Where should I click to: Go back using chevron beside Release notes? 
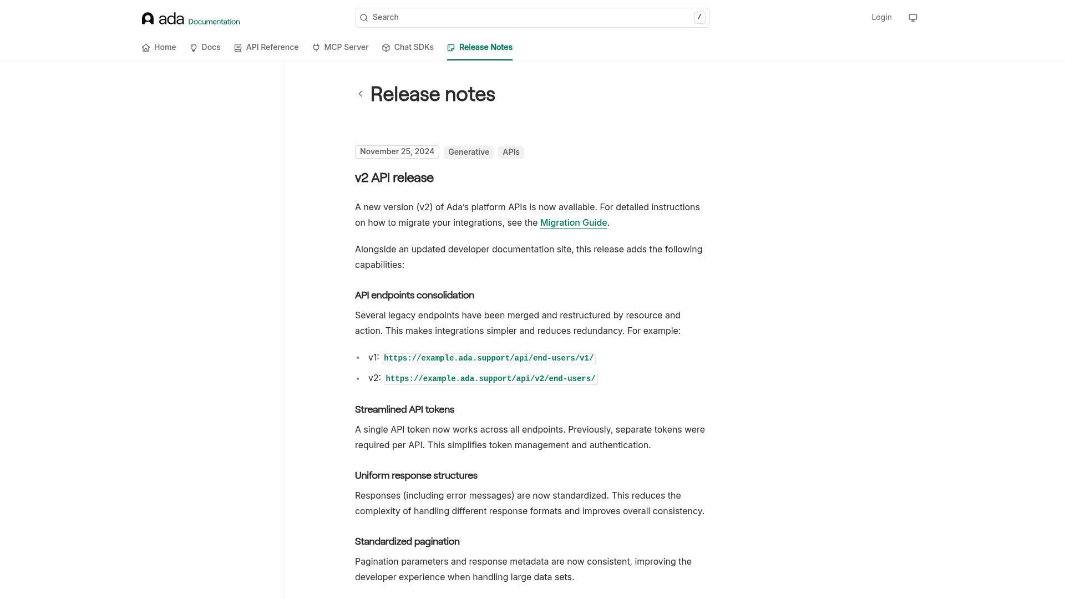(361, 94)
